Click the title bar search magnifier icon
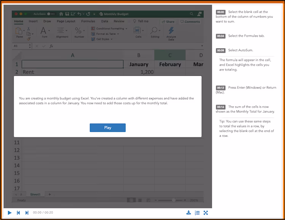The image size is (285, 220). tap(192, 14)
